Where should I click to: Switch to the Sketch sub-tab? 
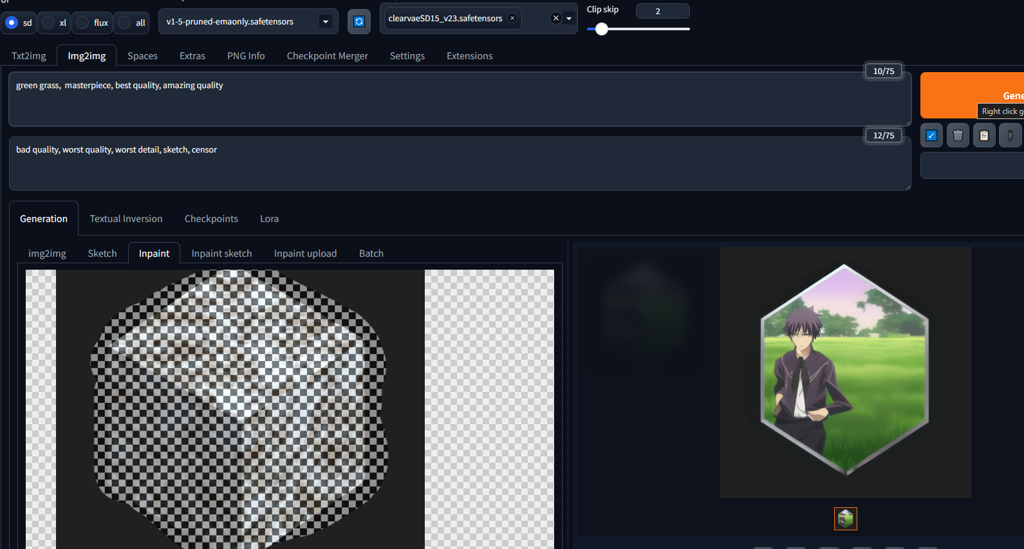(x=102, y=254)
